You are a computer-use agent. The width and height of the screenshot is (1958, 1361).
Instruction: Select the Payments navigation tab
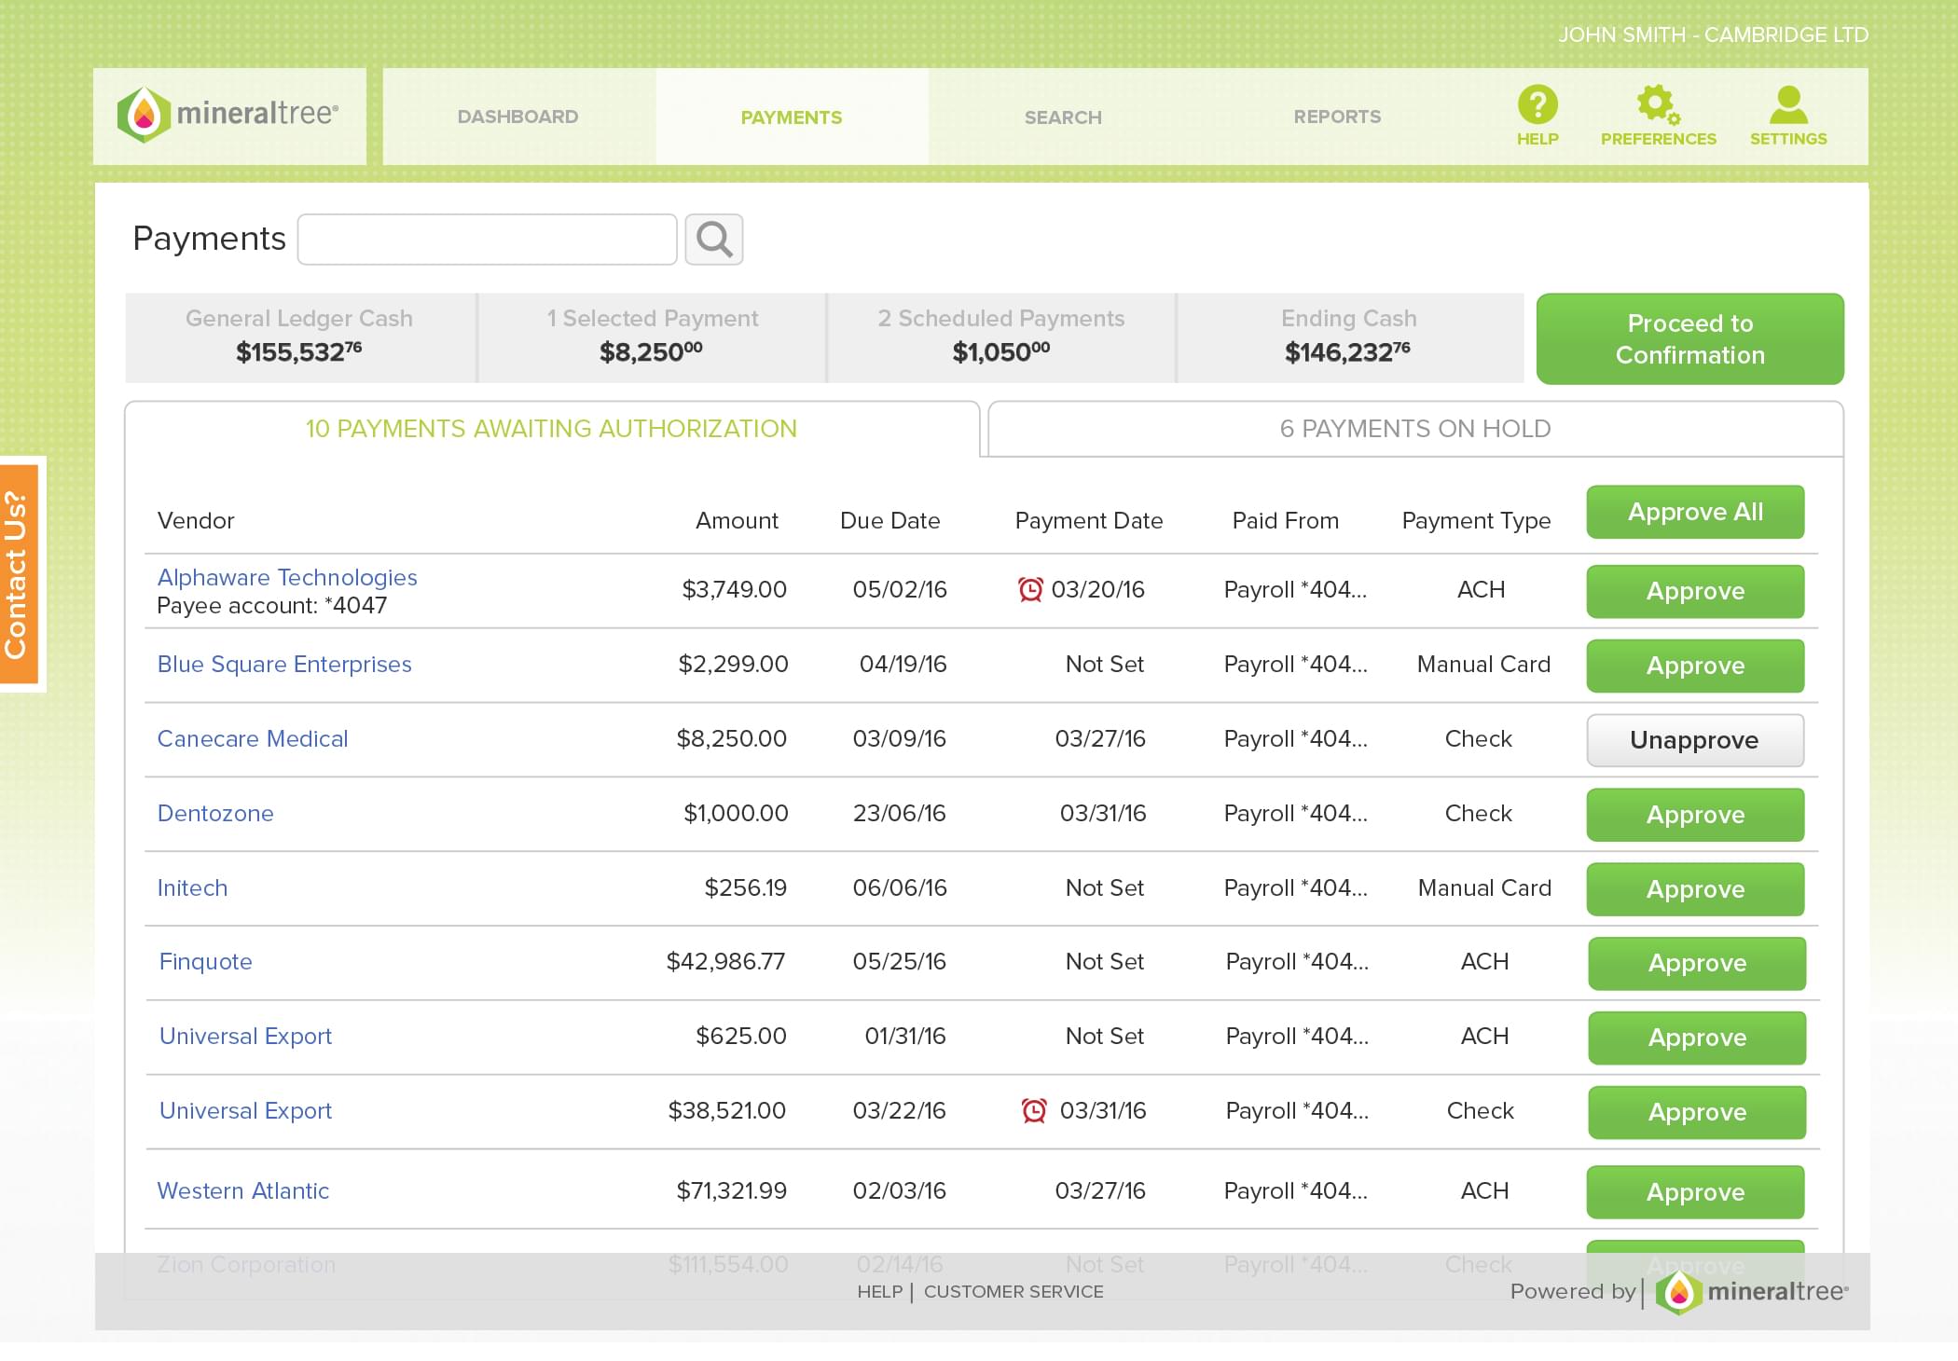(x=792, y=117)
